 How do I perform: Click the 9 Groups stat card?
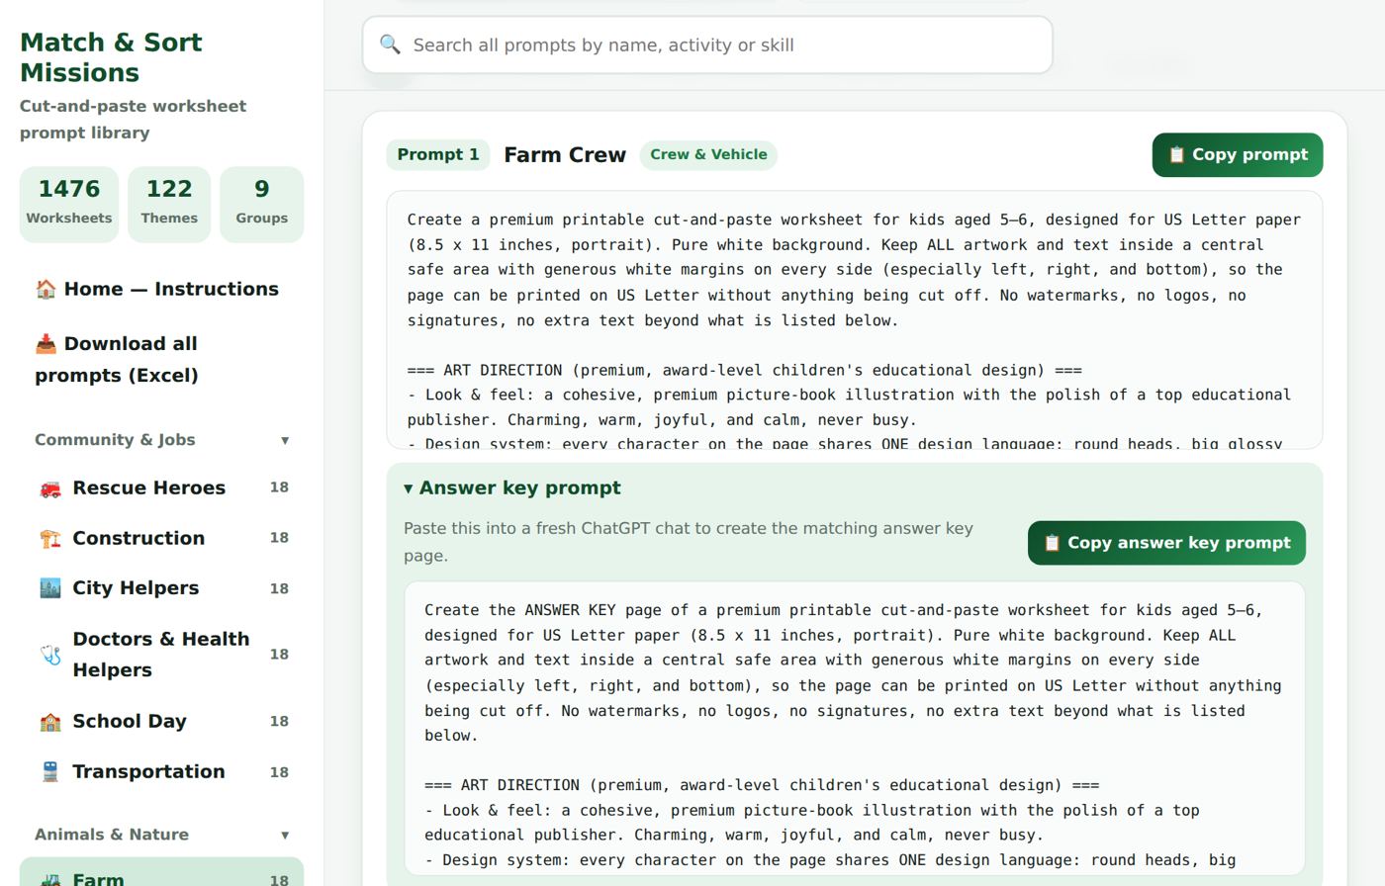[x=262, y=205]
